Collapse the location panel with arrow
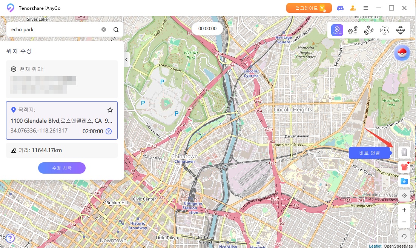This screenshot has width=416, height=248. (127, 60)
